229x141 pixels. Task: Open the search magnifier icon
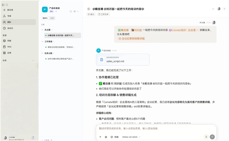(7, 5)
